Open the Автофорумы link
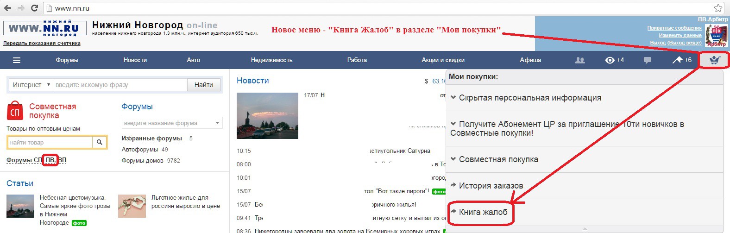The image size is (730, 233). (140, 150)
